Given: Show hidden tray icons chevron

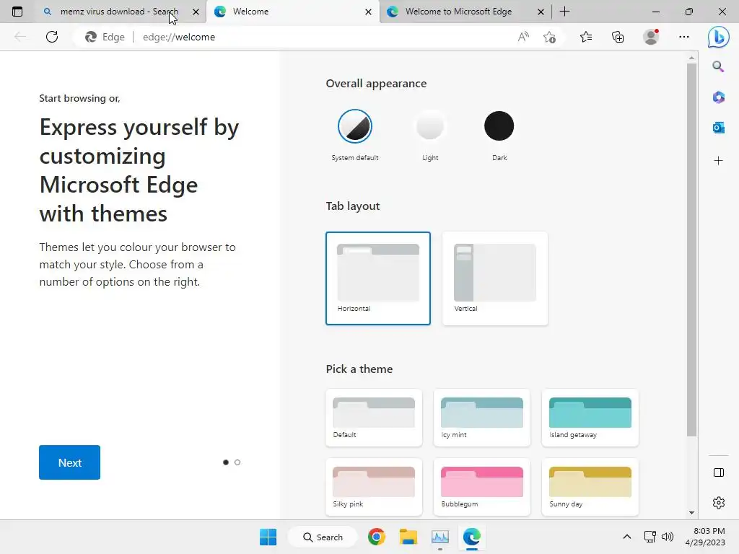Looking at the screenshot, I should coord(627,537).
